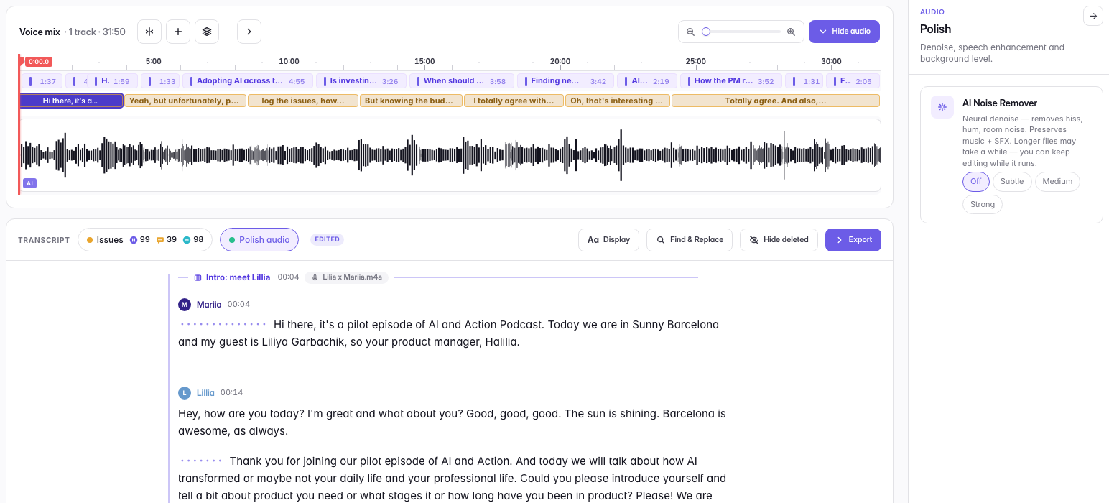Select chapter clip 'H.' 1:59

point(112,81)
